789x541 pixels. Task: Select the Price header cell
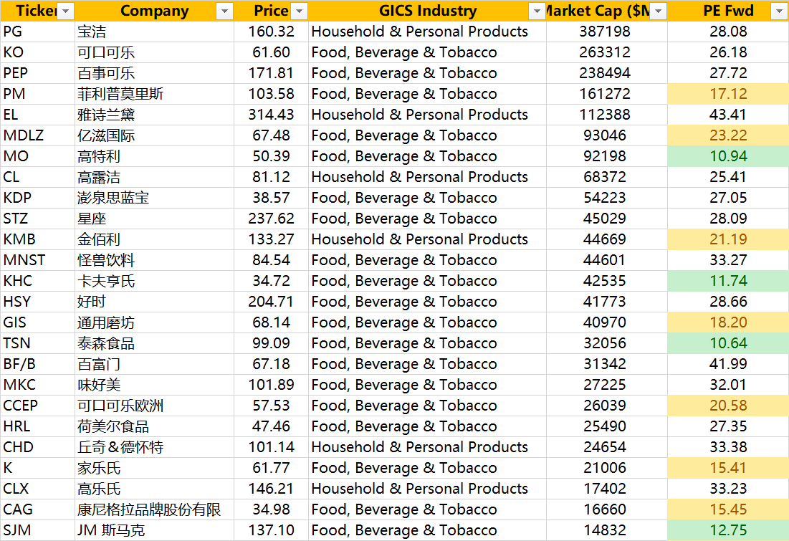tap(271, 11)
